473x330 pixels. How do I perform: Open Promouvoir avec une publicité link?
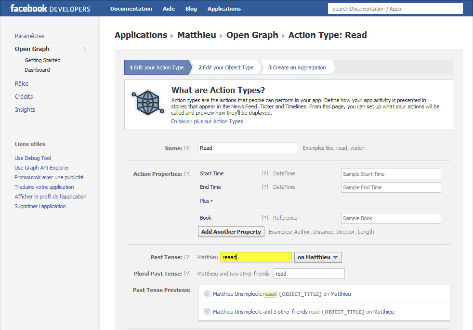pyautogui.click(x=49, y=177)
